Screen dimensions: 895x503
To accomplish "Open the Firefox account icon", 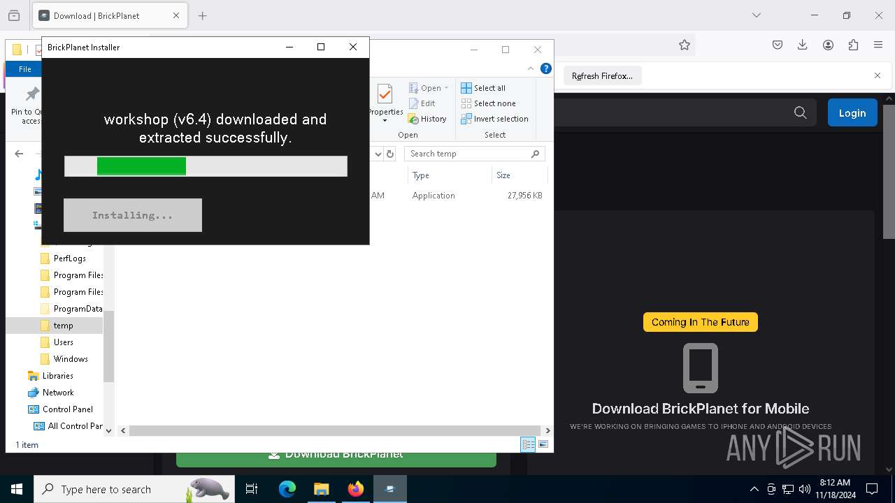I will [828, 45].
